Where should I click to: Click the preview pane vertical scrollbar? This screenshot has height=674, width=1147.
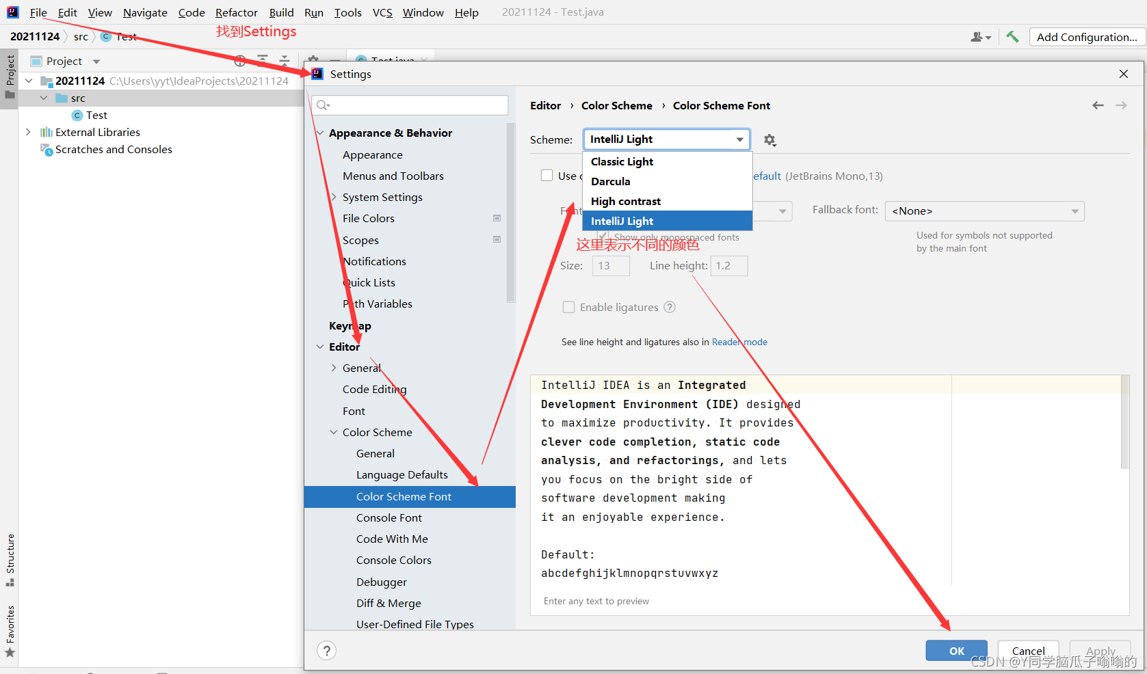coord(1125,422)
